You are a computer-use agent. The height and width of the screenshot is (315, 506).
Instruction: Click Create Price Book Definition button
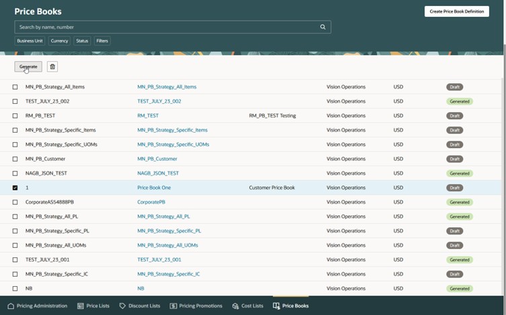point(456,11)
